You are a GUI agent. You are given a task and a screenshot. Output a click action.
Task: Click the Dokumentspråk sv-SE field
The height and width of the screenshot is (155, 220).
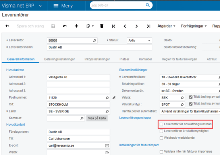coord(190,91)
